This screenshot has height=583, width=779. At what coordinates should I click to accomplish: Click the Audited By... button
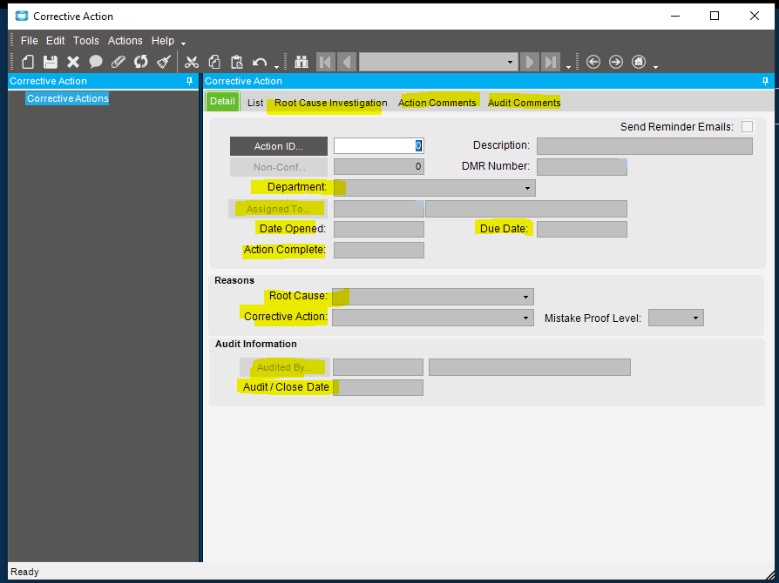[x=285, y=368]
